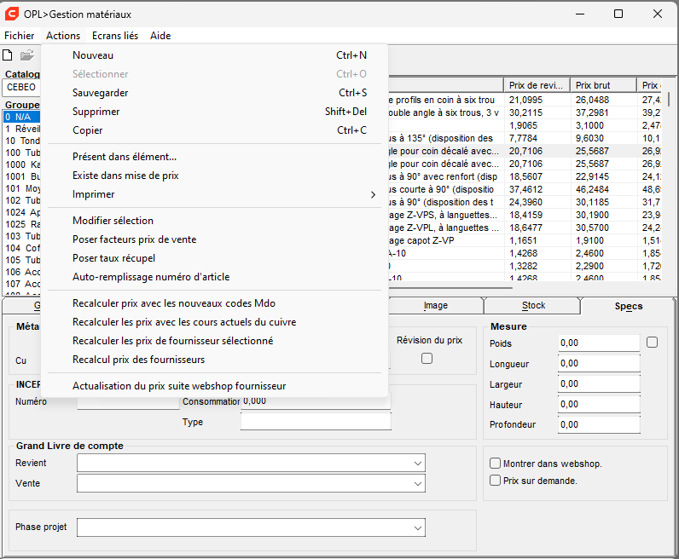
Task: Choose Recalcul prix des fournisseurs
Action: pyautogui.click(x=214, y=360)
